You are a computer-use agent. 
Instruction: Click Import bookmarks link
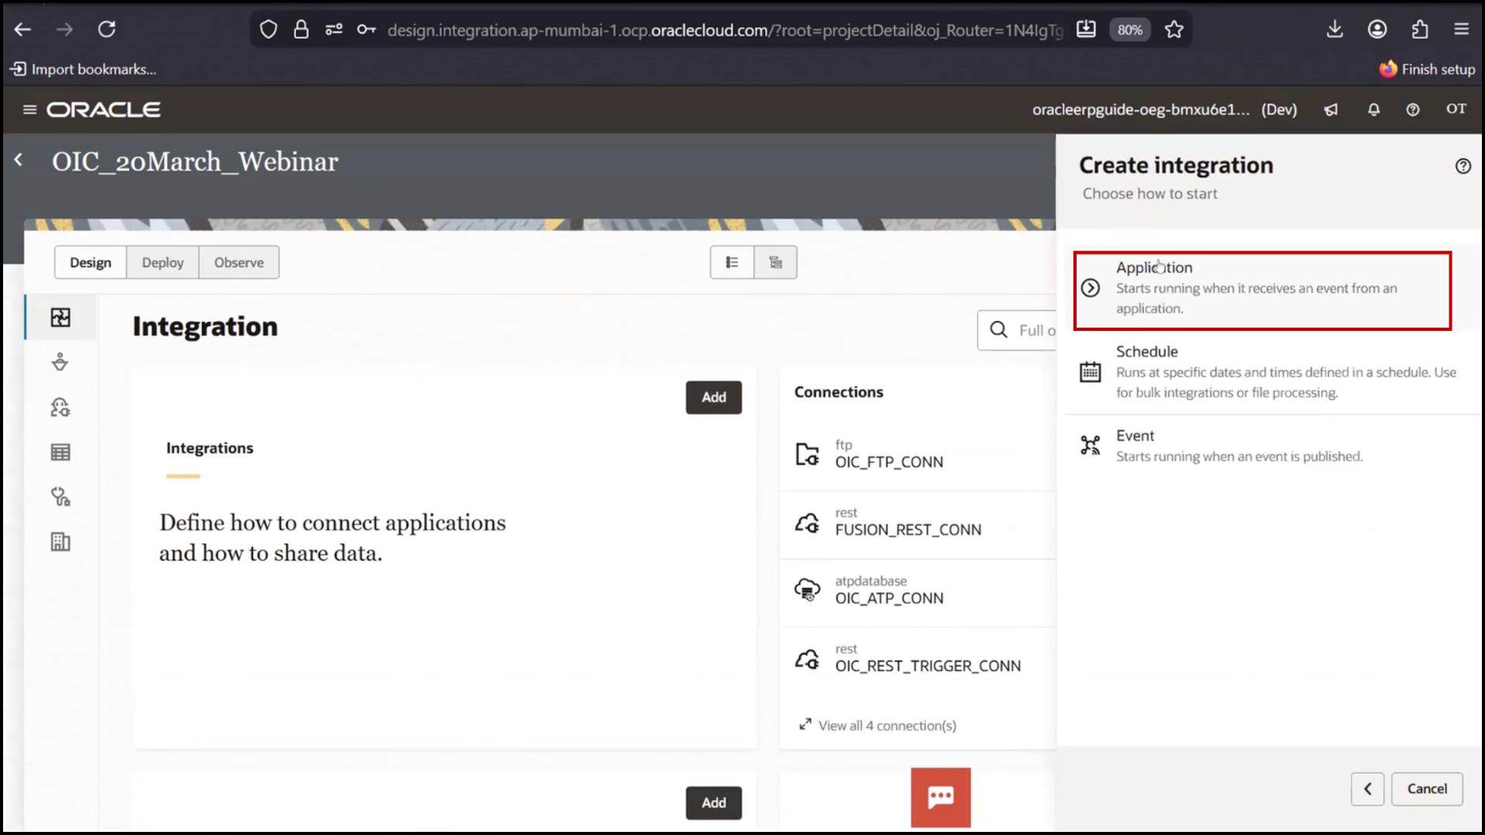tap(84, 70)
